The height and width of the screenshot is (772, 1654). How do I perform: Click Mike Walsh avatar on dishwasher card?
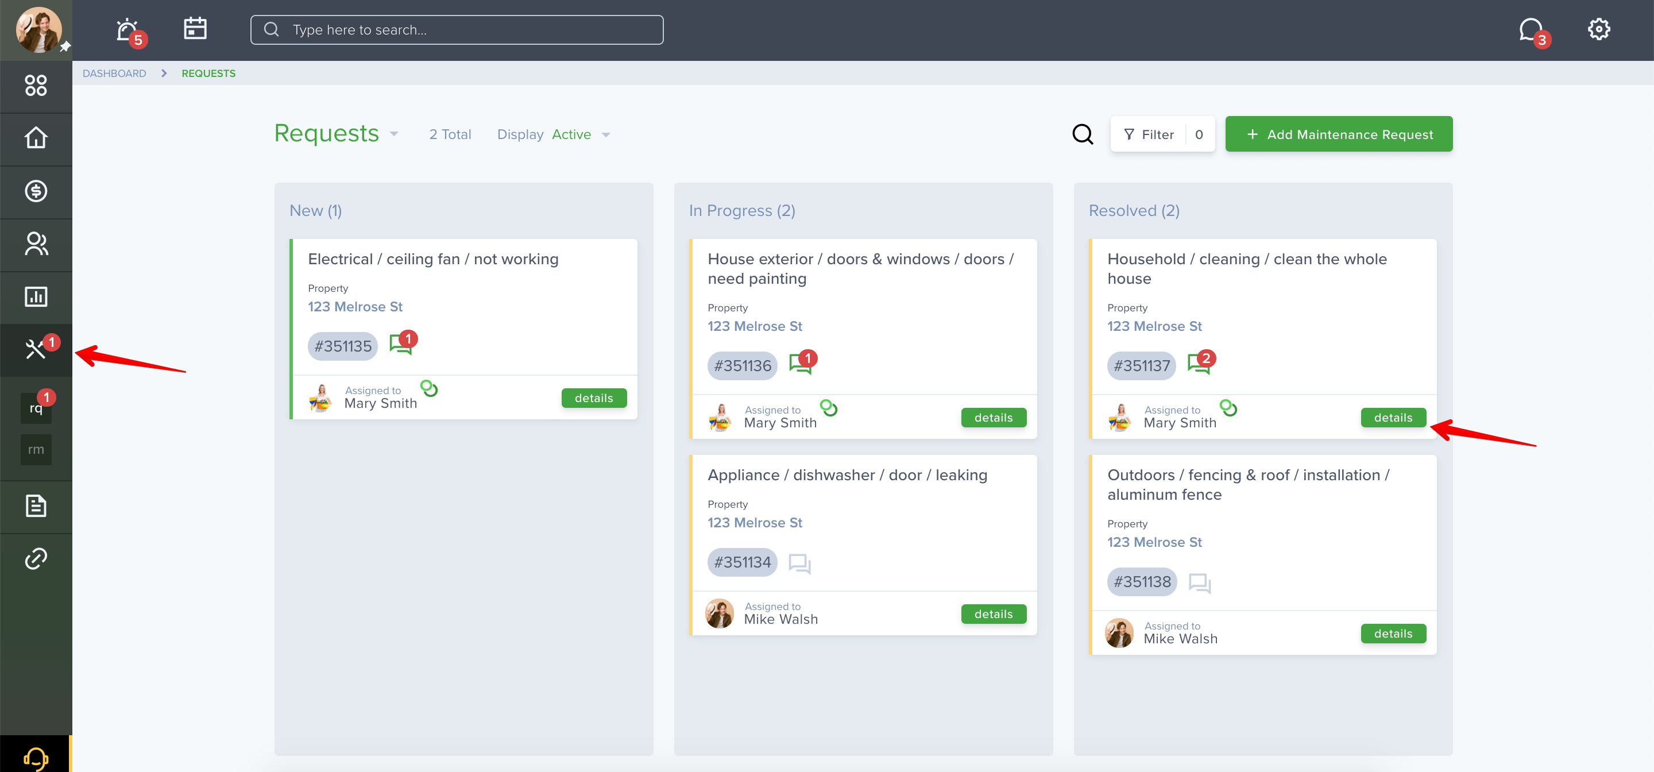719,613
